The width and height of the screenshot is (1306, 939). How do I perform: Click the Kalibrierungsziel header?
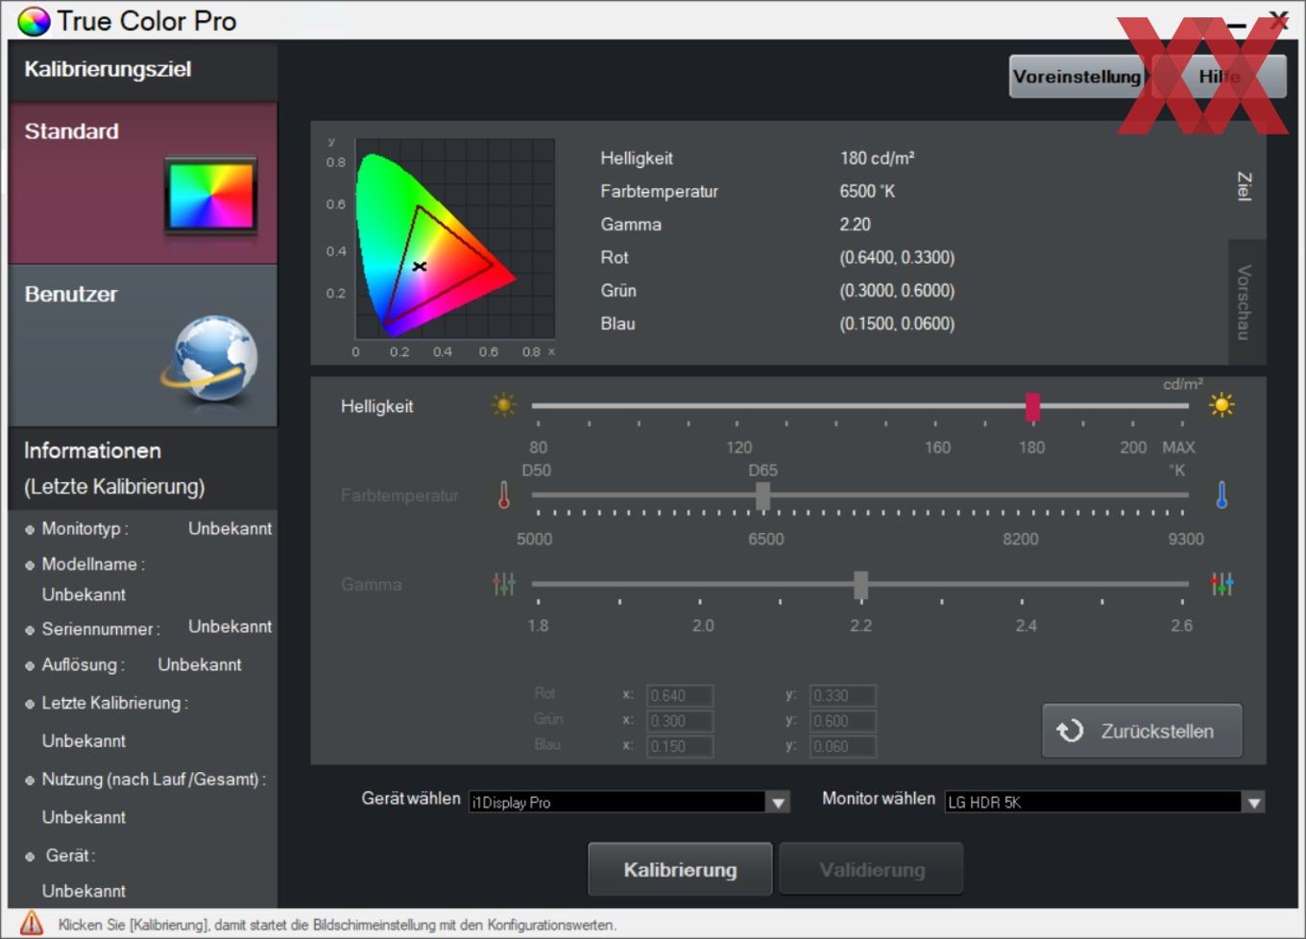click(x=108, y=69)
